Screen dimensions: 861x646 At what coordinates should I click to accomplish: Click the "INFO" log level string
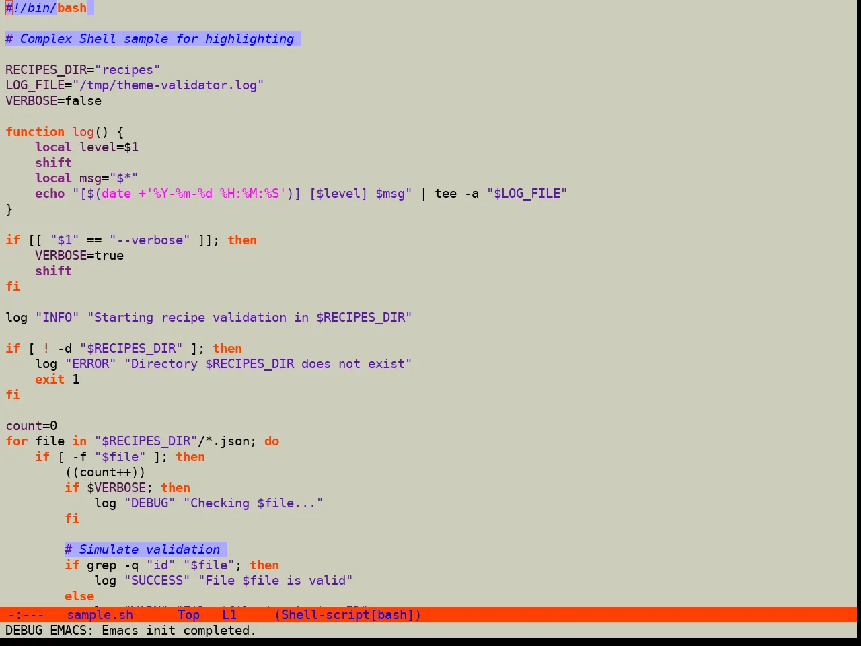tap(57, 318)
